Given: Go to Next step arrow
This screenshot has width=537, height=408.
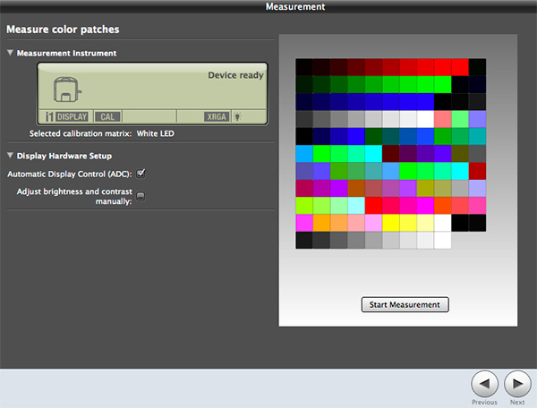Looking at the screenshot, I should [516, 384].
